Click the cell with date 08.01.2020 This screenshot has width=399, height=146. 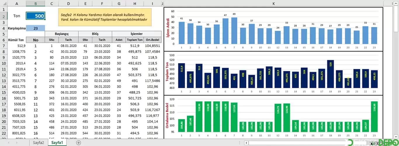[x=68, y=46]
